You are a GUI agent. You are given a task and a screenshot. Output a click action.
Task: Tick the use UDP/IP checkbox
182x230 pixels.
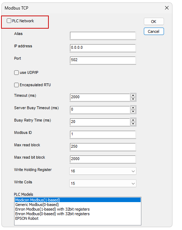tap(16, 73)
